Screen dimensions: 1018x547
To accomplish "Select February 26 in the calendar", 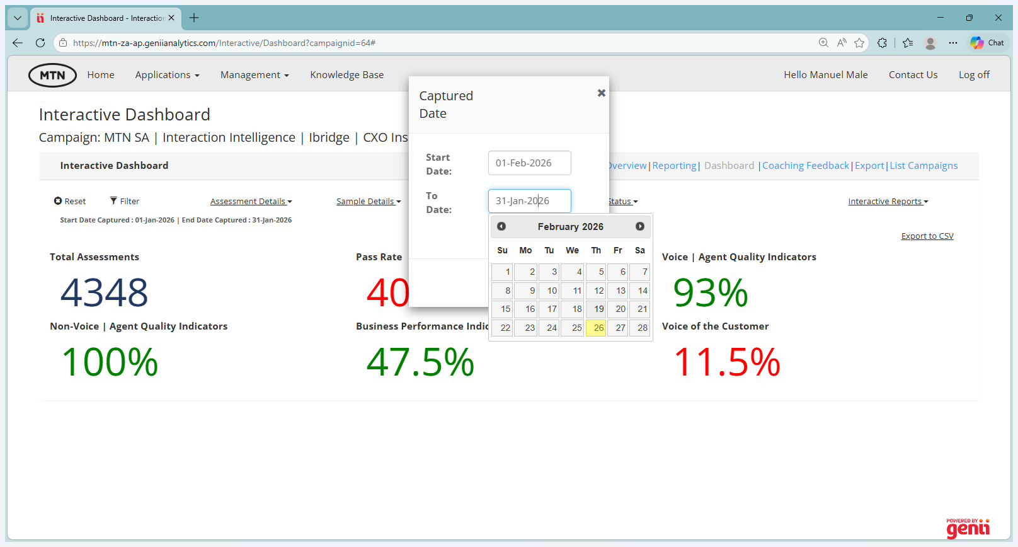I will pos(596,328).
